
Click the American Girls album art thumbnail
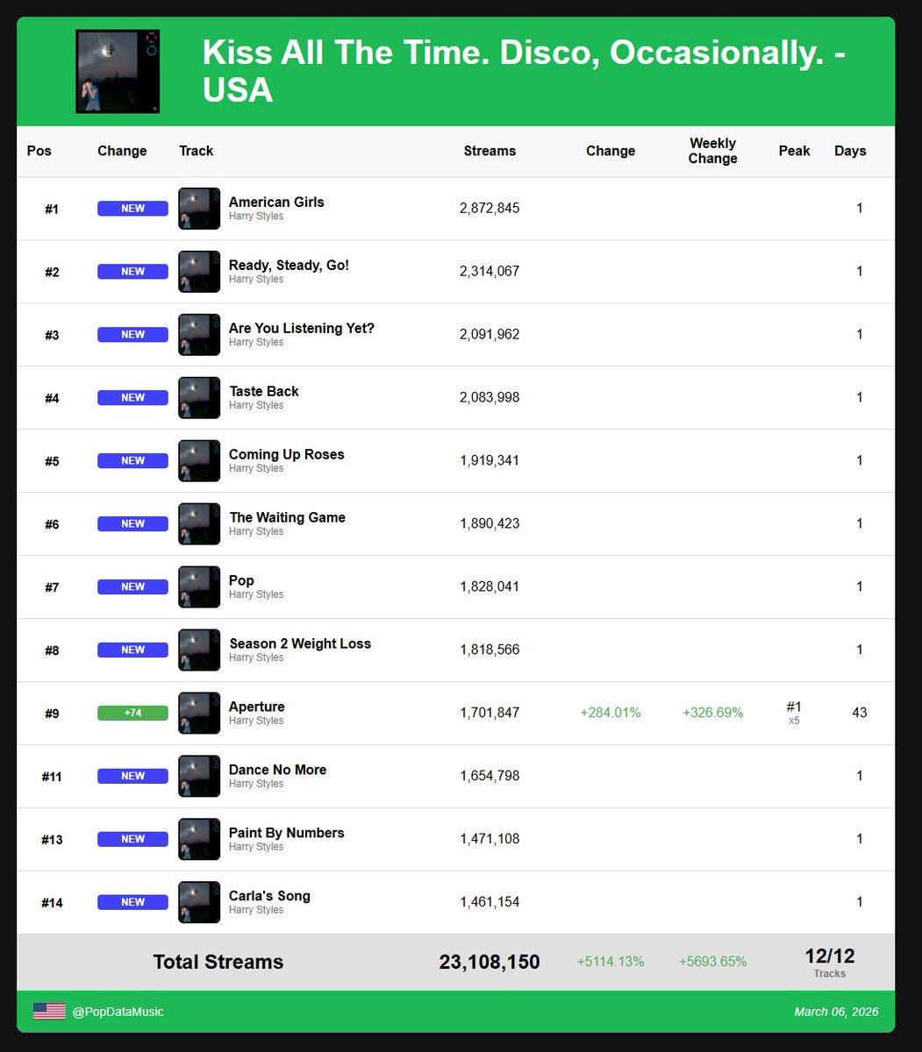coord(198,208)
